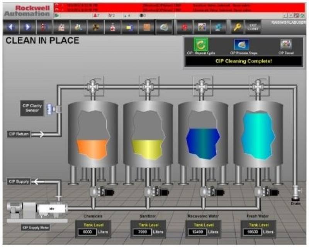Click the CIP Clarity Sensor label

32,108
